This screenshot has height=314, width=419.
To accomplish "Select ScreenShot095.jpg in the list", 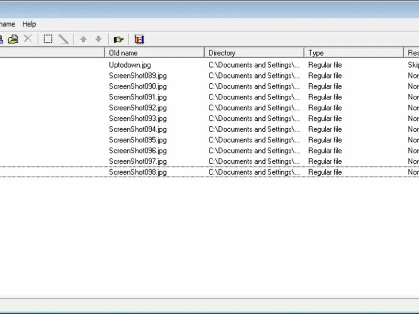I will click(138, 140).
